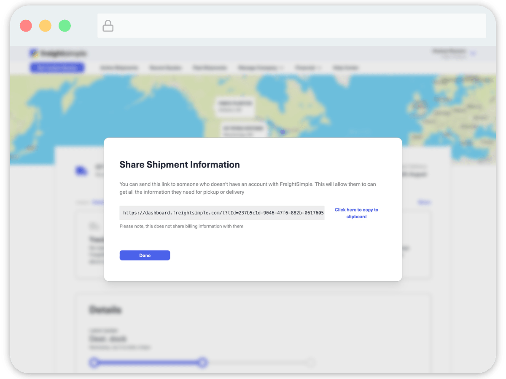Click the blue truck icon behind the dialog
506x379 pixels.
pyautogui.click(x=81, y=171)
